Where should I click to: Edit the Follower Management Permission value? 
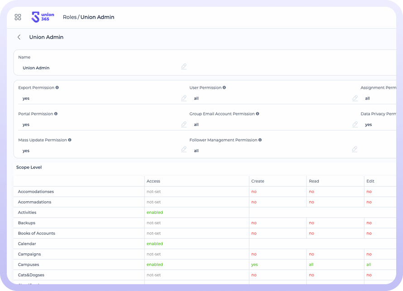pyautogui.click(x=355, y=150)
